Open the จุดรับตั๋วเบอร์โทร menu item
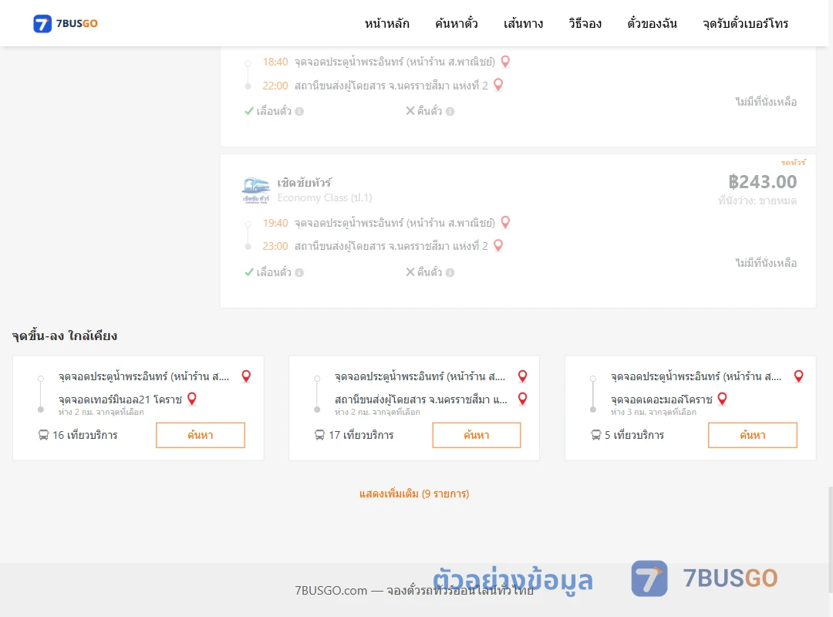The image size is (833, 617). [745, 23]
